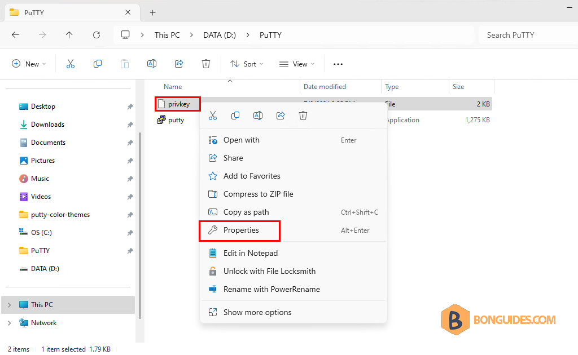The height and width of the screenshot is (355, 578).
Task: Click the Cut icon in the top toolbar
Action: coord(71,64)
